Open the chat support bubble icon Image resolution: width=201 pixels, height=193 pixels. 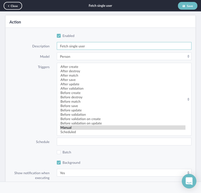click(189, 181)
